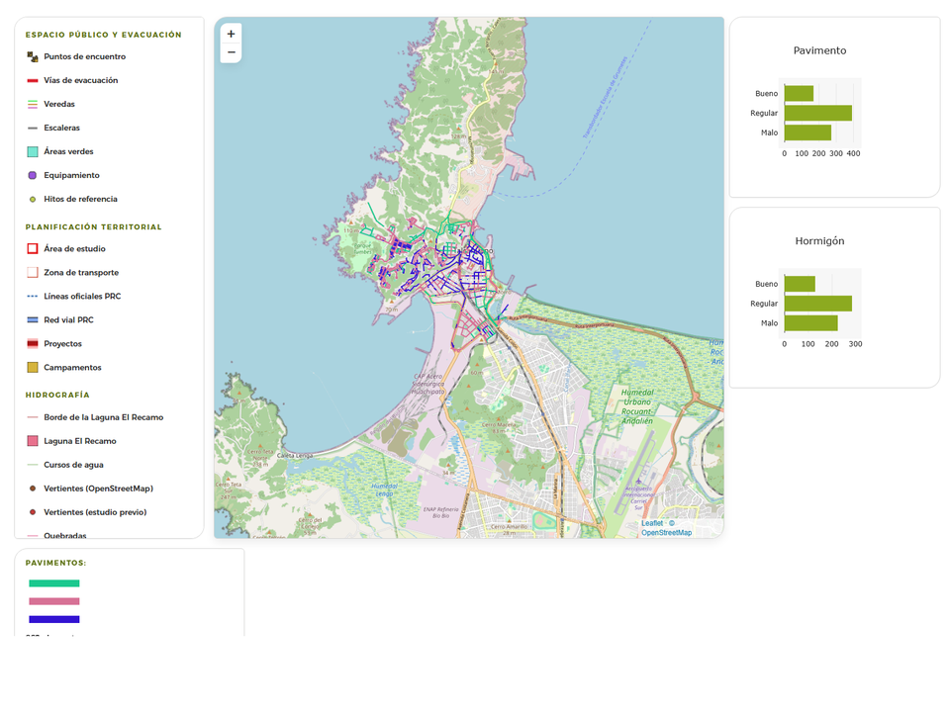
Task: Open the OpenStreetMap attribution link
Action: (x=666, y=533)
